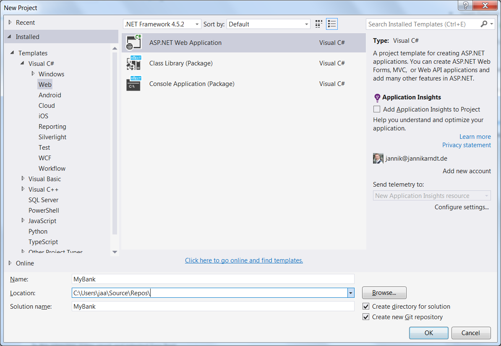Click the Location input field
501x346 pixels.
(210, 293)
